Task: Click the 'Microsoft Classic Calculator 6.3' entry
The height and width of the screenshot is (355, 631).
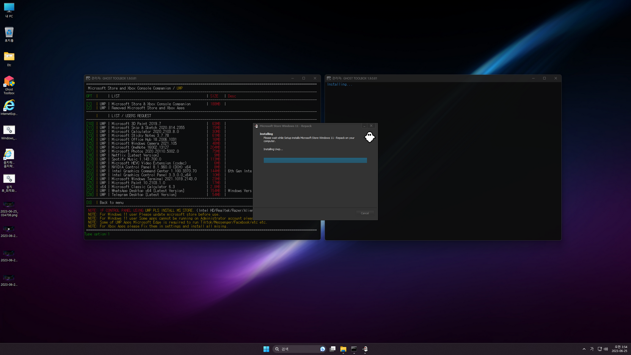Action: (143, 187)
